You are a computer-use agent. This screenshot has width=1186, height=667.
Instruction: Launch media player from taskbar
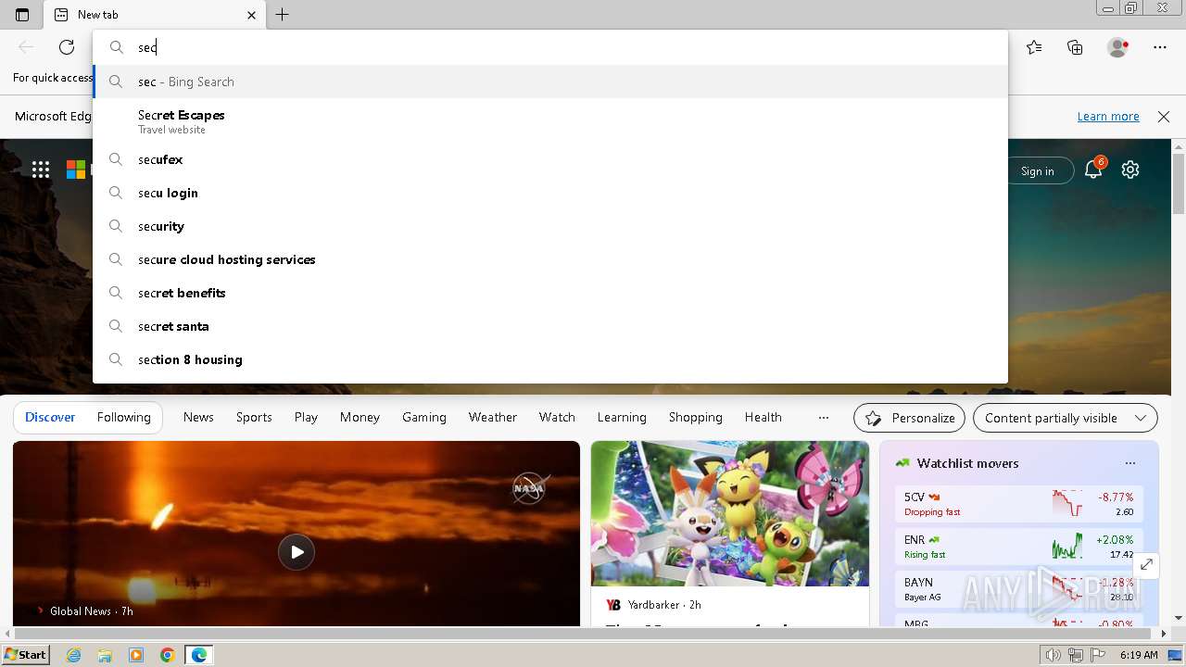click(136, 655)
